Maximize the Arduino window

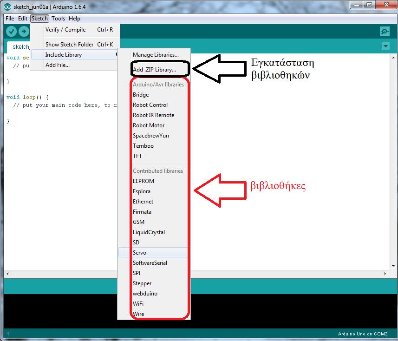pyautogui.click(x=369, y=5)
